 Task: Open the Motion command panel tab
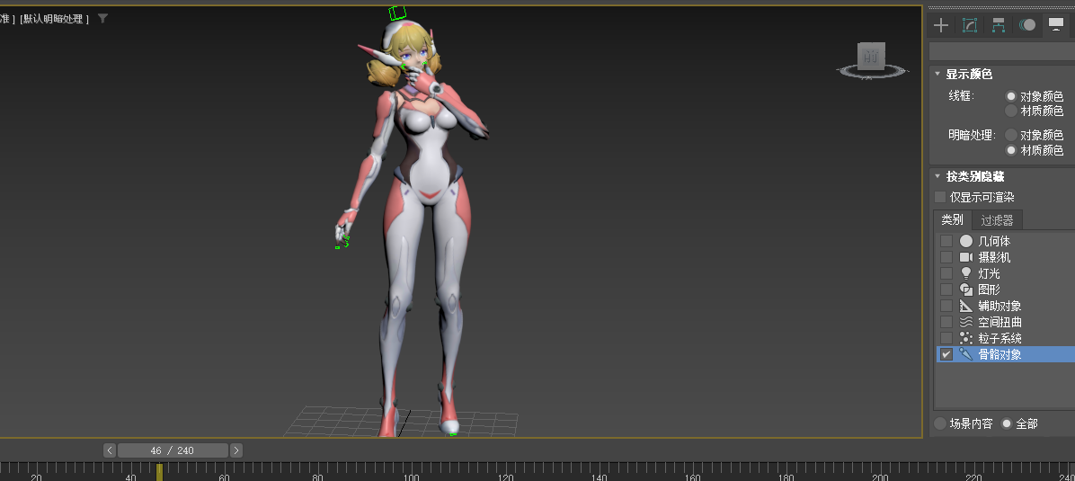pos(1027,25)
